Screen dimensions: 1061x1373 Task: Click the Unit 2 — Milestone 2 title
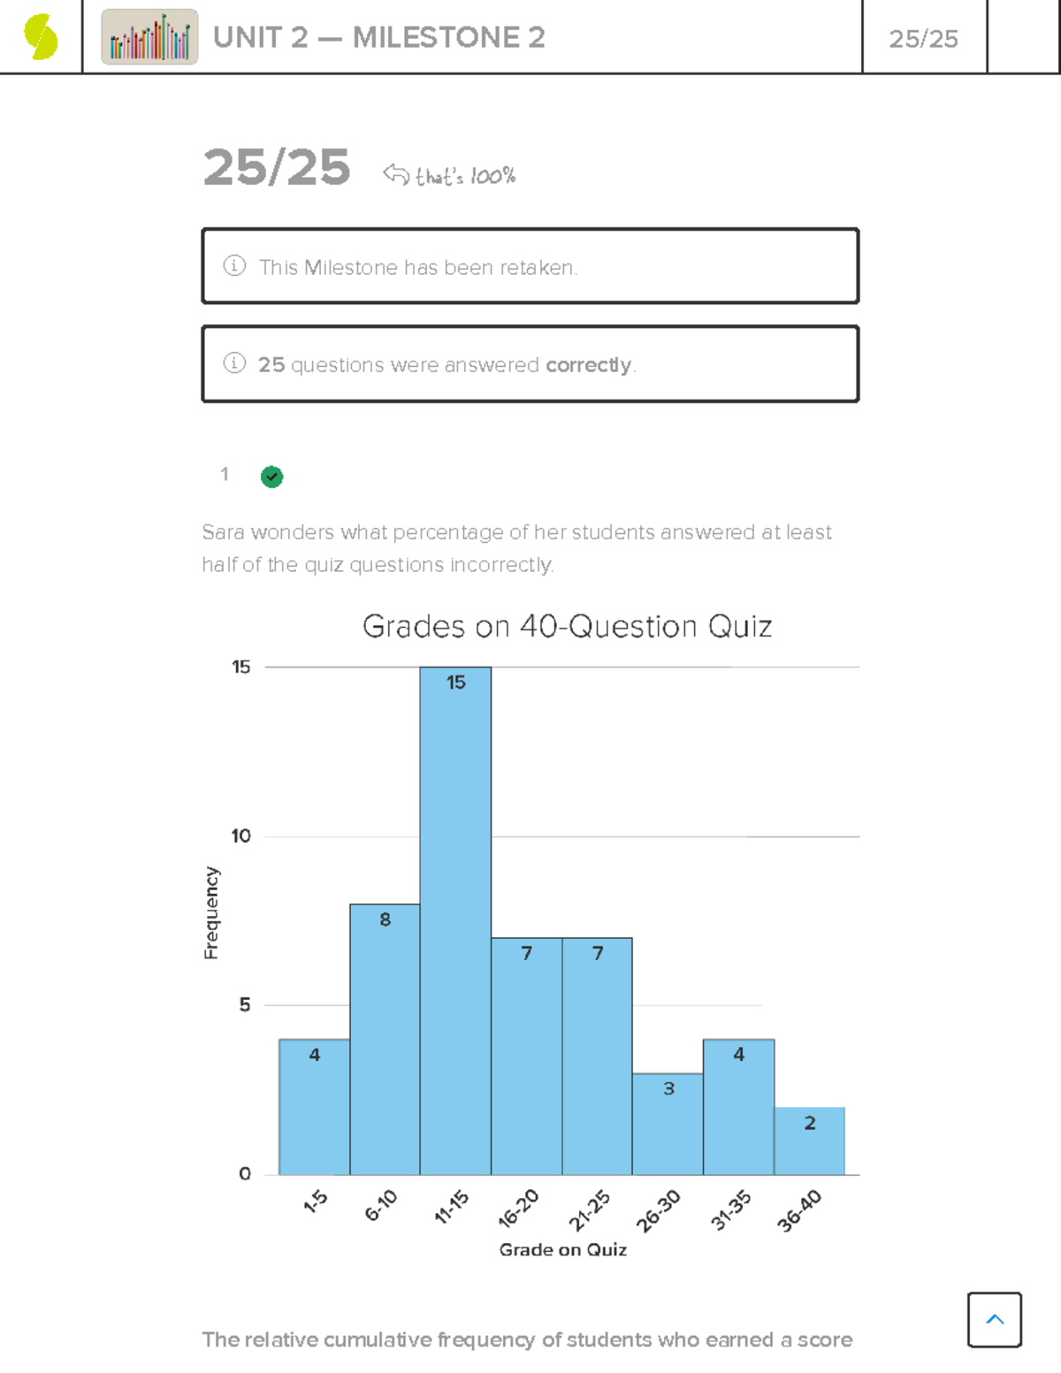tap(378, 37)
